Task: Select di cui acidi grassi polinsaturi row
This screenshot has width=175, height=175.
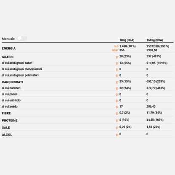Action: 87,75
